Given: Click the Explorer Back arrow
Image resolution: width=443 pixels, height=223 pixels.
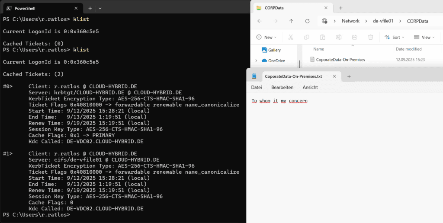Looking at the screenshot, I should (x=260, y=21).
